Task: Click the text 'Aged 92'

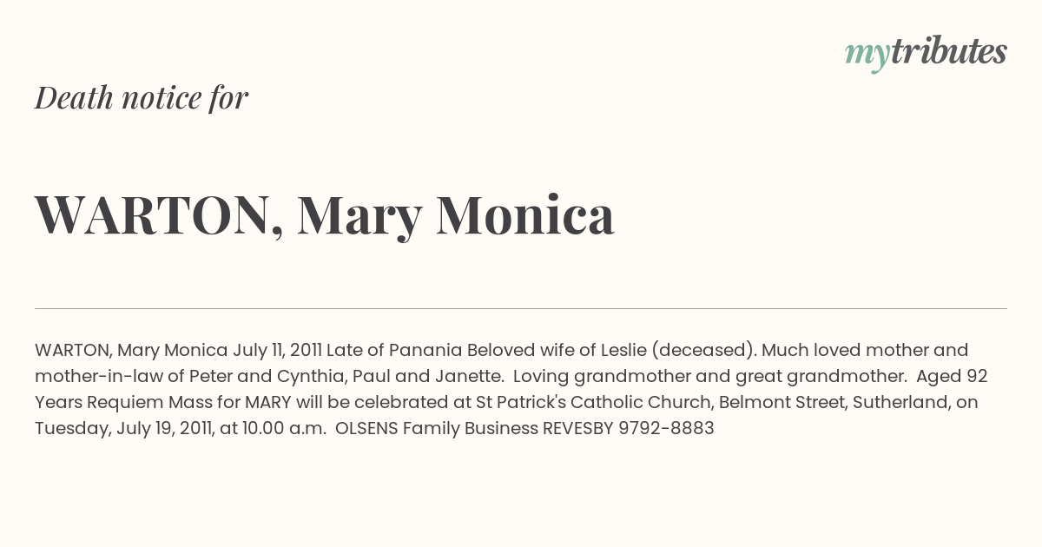Action: pyautogui.click(x=952, y=376)
